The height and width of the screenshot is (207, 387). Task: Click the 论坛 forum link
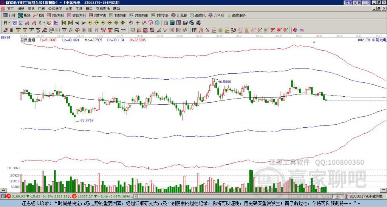(x=357, y=3)
